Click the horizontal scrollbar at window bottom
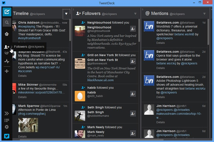Viewport: 214px width, 142px height. tap(91, 140)
